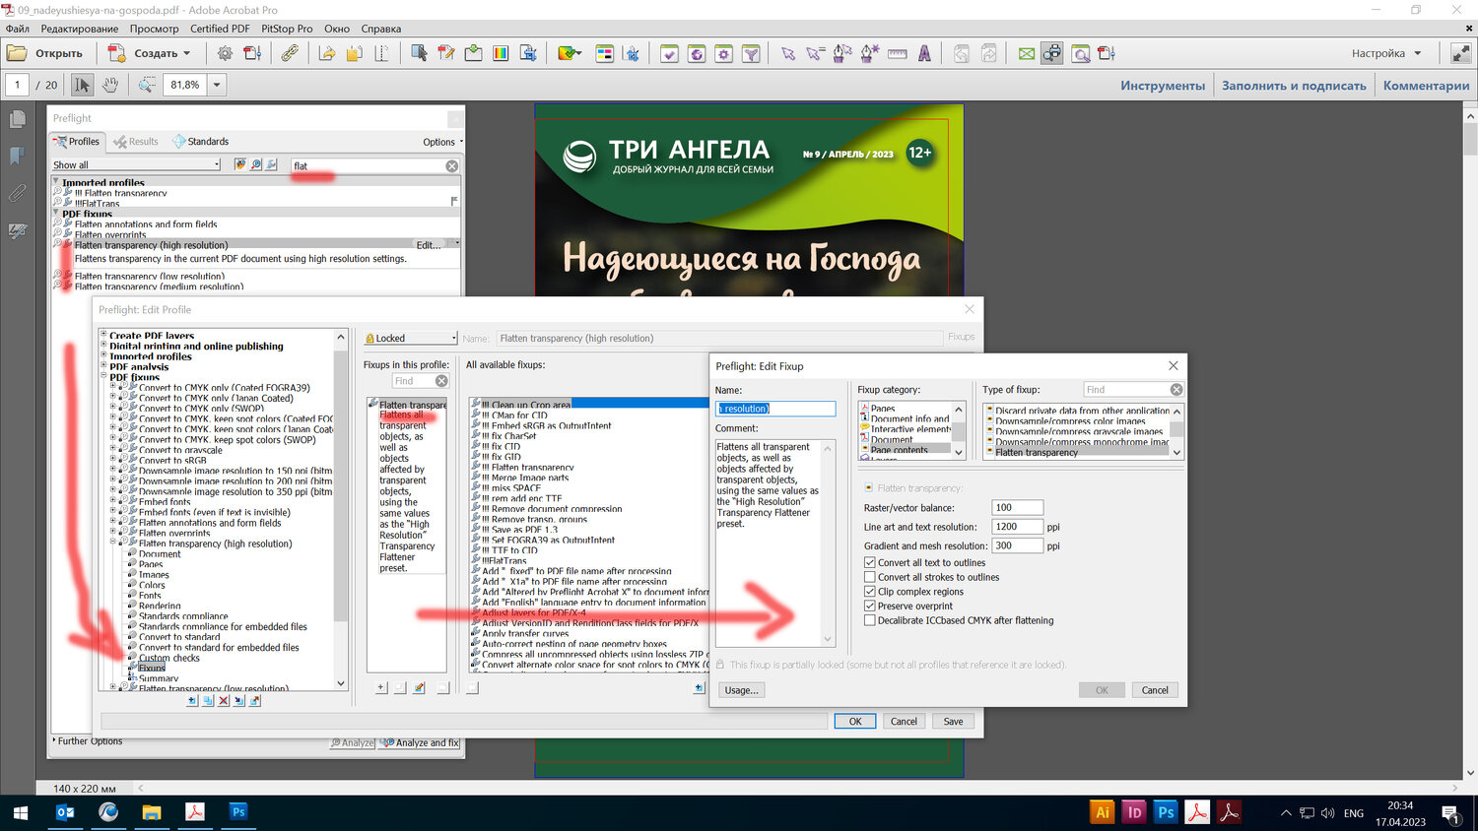Click the email envelope toolbar icon
The height and width of the screenshot is (831, 1478).
[x=1026, y=54]
